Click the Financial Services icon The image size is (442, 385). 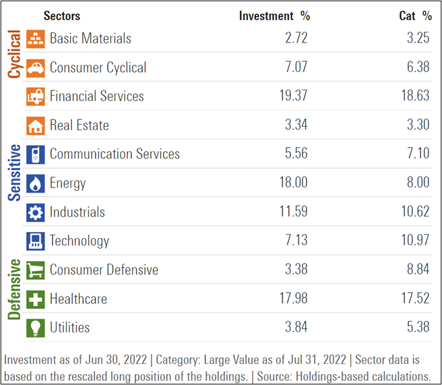[35, 96]
